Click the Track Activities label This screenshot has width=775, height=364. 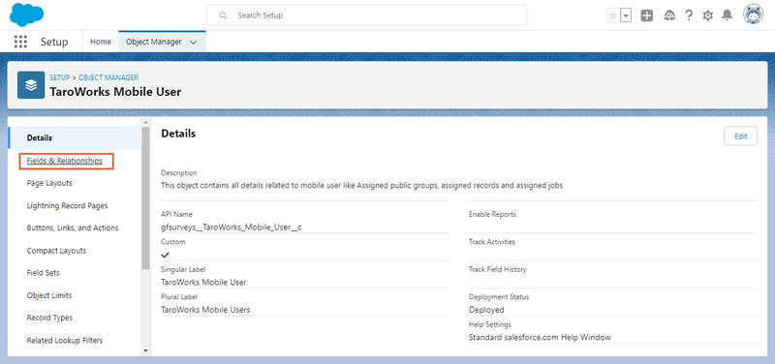(x=492, y=242)
